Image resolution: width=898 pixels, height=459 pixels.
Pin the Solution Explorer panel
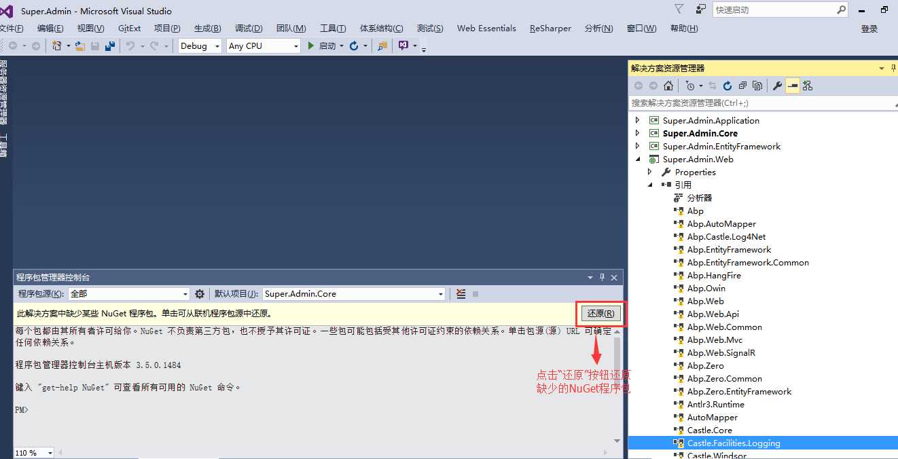893,68
